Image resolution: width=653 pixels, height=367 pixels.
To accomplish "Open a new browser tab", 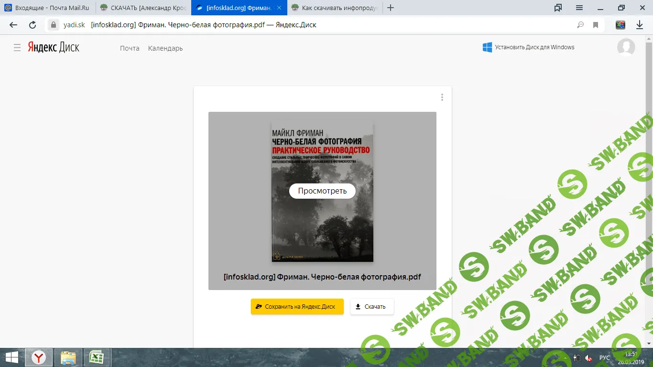I will [x=391, y=8].
